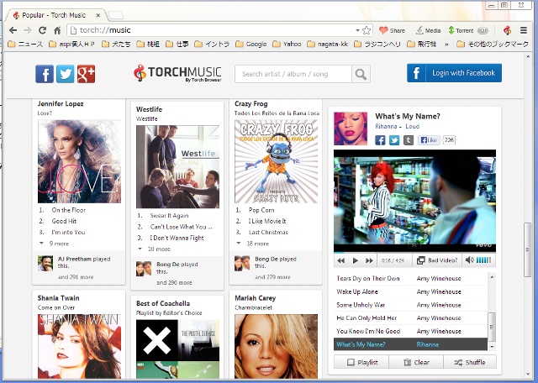Play Swear It Again by Westlife
The width and height of the screenshot is (538, 383).
(x=169, y=215)
